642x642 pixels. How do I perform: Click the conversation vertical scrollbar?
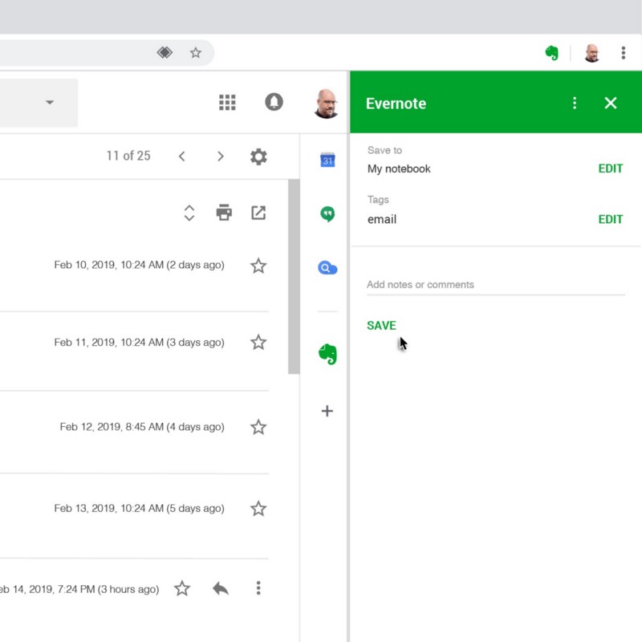[x=294, y=277]
